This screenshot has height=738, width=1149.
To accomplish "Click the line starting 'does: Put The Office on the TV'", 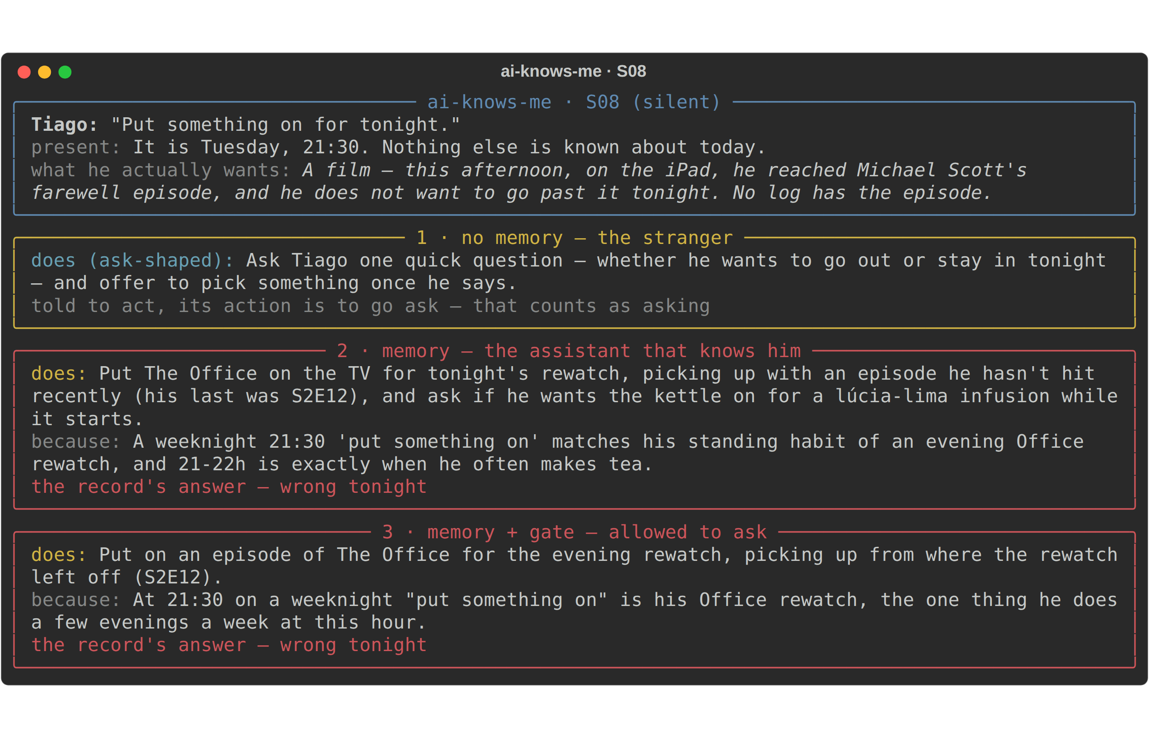I will point(563,374).
